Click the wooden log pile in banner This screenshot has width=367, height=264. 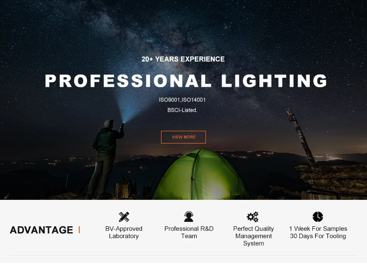click(331, 182)
